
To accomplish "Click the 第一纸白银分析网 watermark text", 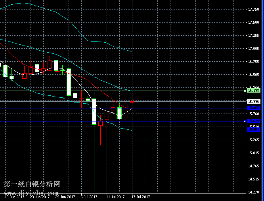I will [32, 185].
